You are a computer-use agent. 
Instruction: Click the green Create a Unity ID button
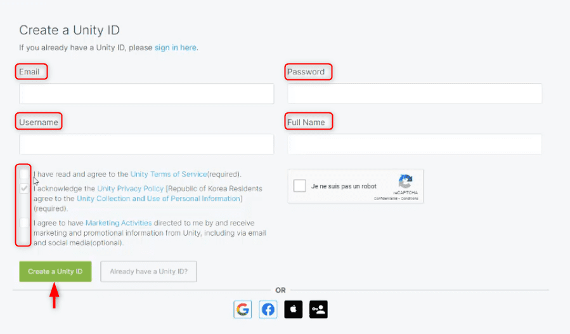(x=55, y=271)
